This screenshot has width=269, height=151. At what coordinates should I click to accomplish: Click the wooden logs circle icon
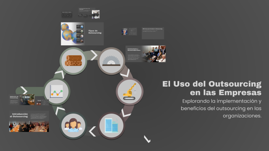tap(73, 61)
